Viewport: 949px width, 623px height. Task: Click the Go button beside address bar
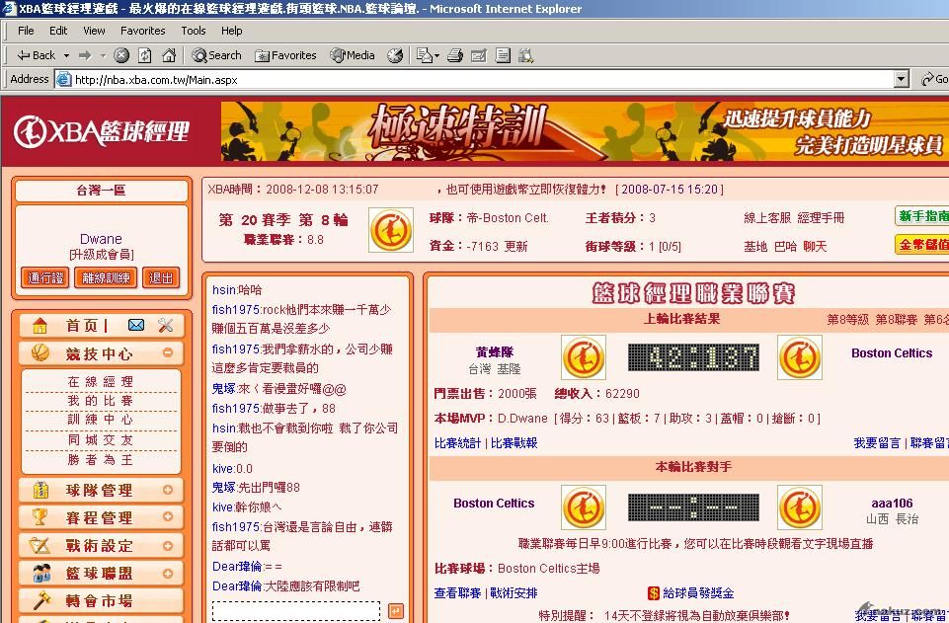coord(934,79)
